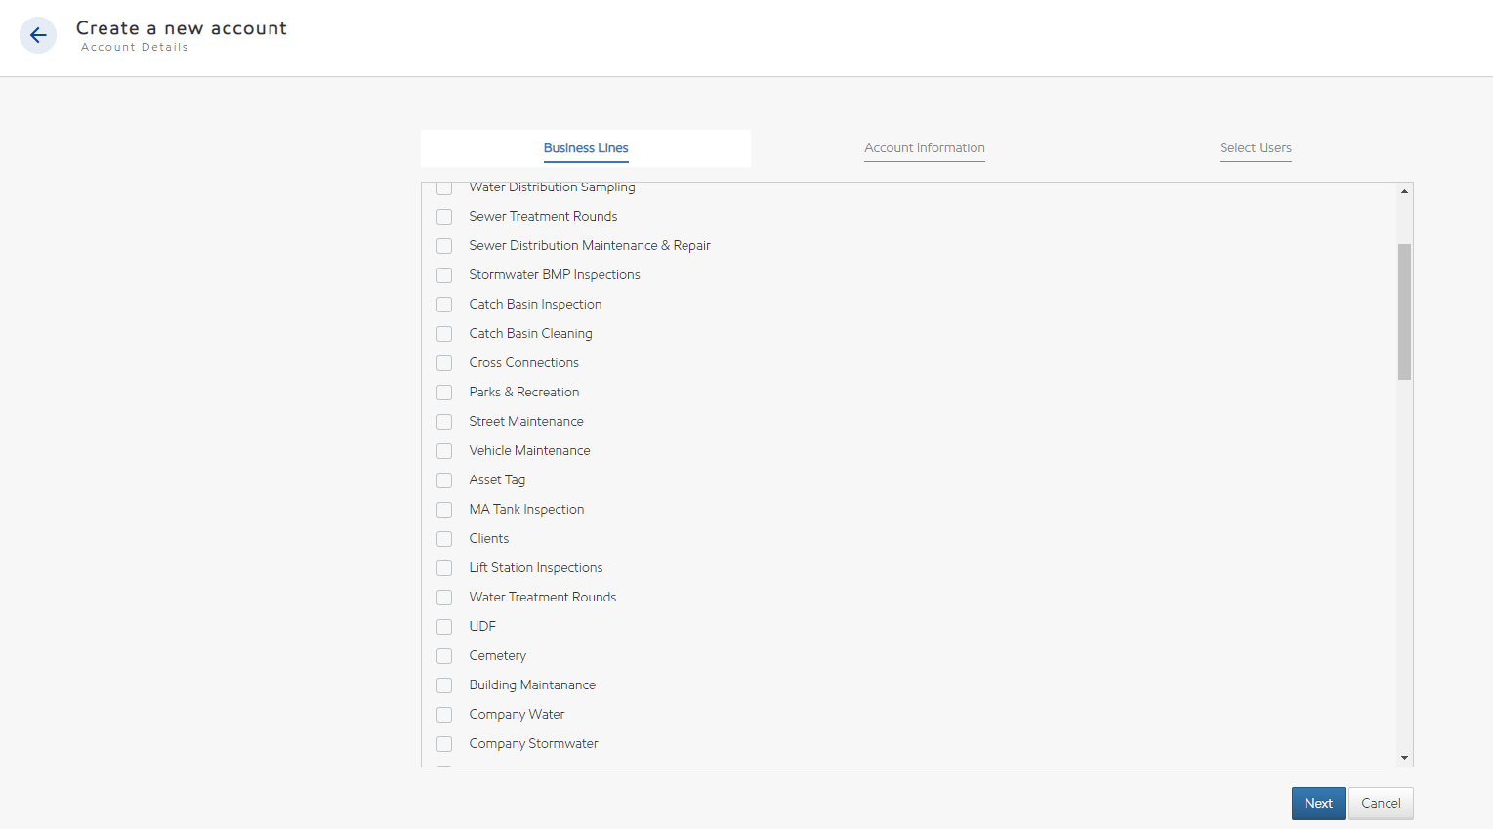Viewport: 1493px width, 829px height.
Task: Switch to the Account Information tab
Action: (924, 148)
